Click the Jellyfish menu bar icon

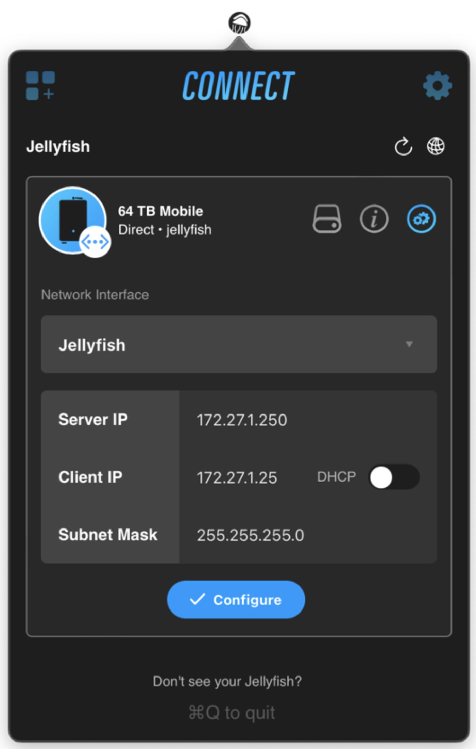(x=239, y=23)
